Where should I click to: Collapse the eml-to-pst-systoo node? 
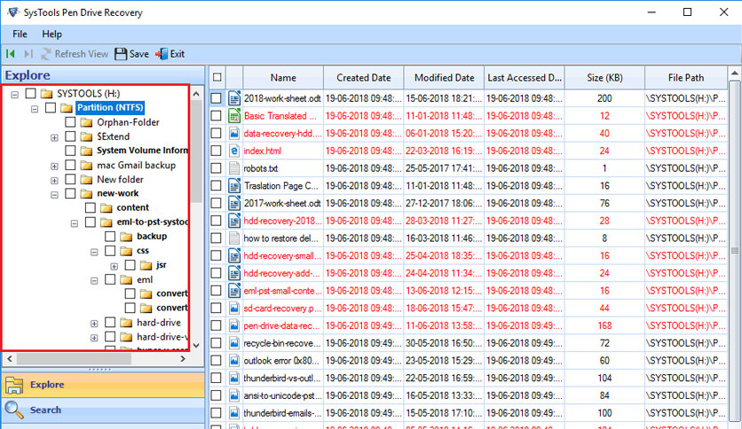point(75,223)
